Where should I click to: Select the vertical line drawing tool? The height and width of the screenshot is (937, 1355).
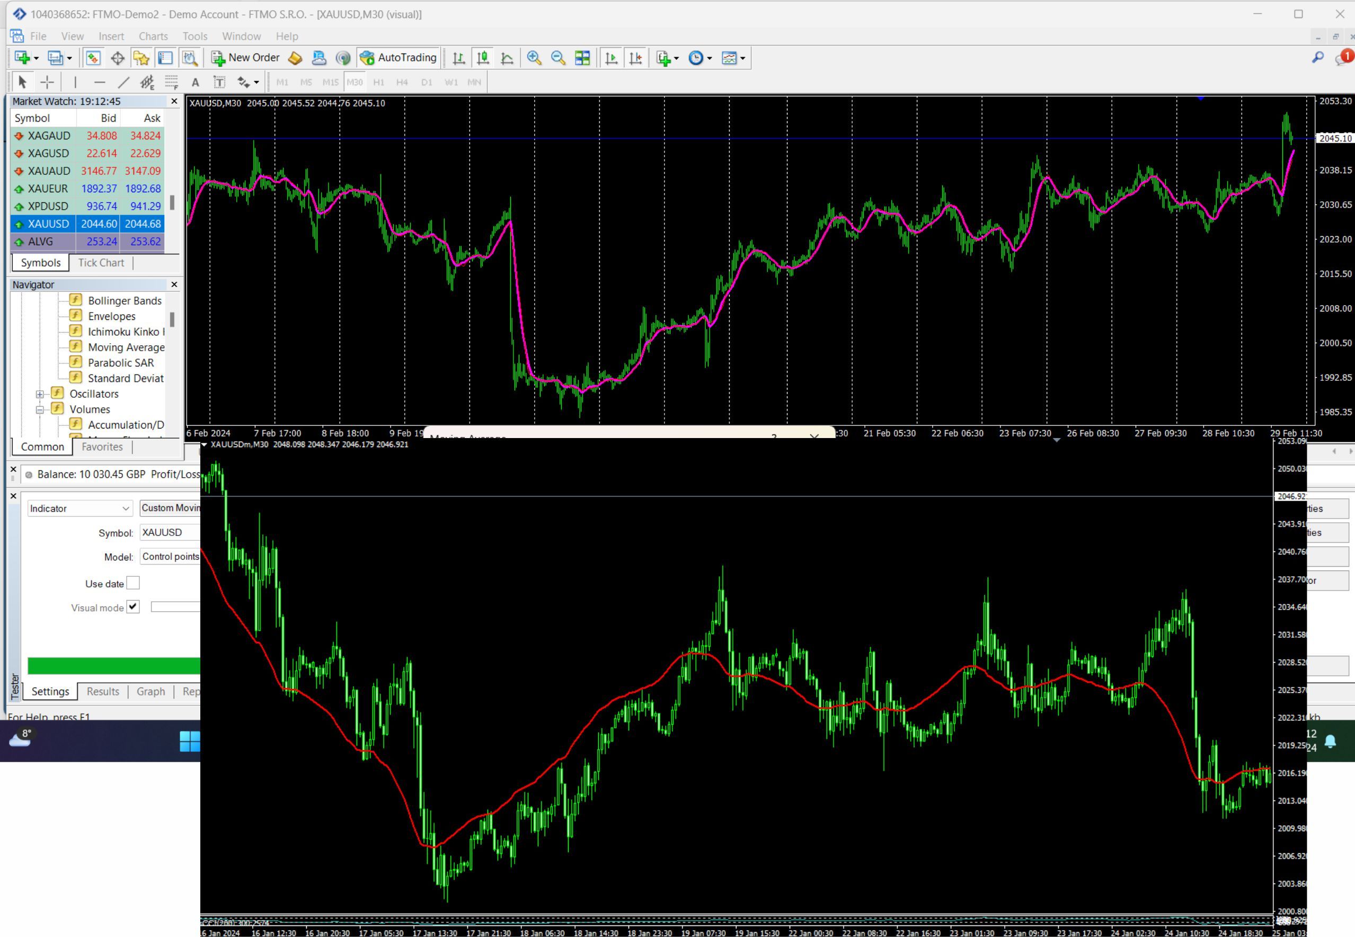(x=75, y=82)
